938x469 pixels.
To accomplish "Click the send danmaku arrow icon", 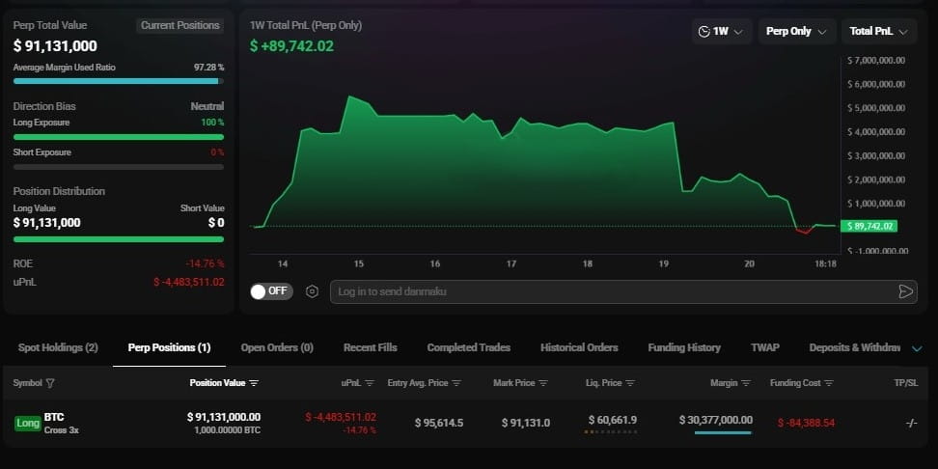I will coord(905,291).
